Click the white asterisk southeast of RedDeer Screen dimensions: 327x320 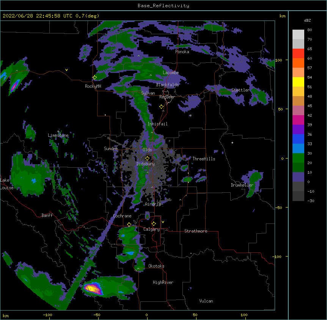point(190,116)
